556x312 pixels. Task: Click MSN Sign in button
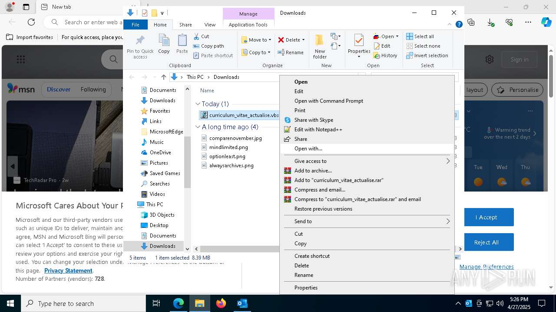pos(520,59)
